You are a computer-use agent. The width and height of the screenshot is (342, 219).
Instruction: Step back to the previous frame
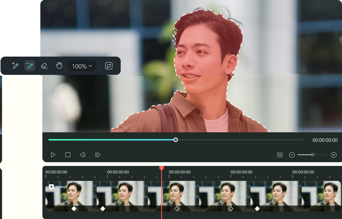point(82,155)
